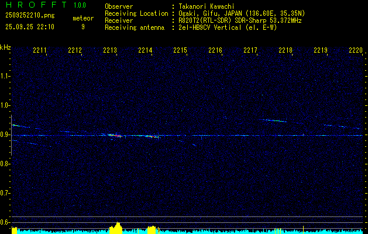Click time marker 2219
This screenshot has width=368, height=234.
click(321, 50)
